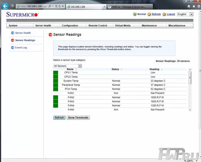The height and width of the screenshot is (162, 201).
Task: Open the zoom level dropdown arrow in status bar
Action: tap(197, 161)
